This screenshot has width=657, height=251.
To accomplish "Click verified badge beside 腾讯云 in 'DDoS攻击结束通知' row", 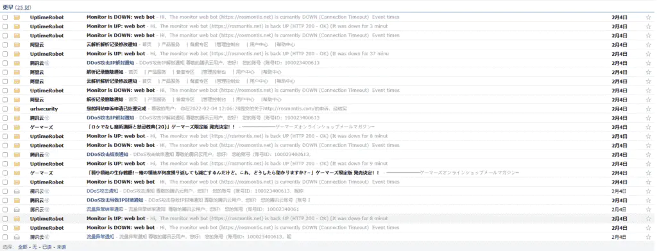I will click(x=47, y=155).
